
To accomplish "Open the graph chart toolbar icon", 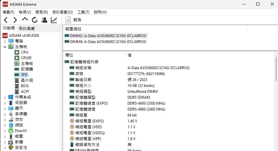I will (x=54, y=20).
